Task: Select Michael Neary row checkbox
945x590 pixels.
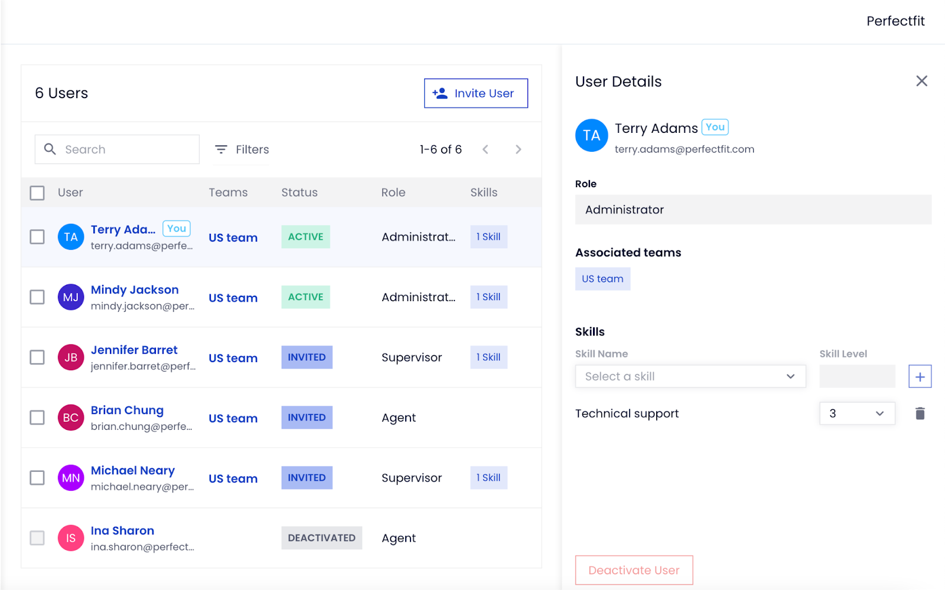Action: tap(37, 478)
